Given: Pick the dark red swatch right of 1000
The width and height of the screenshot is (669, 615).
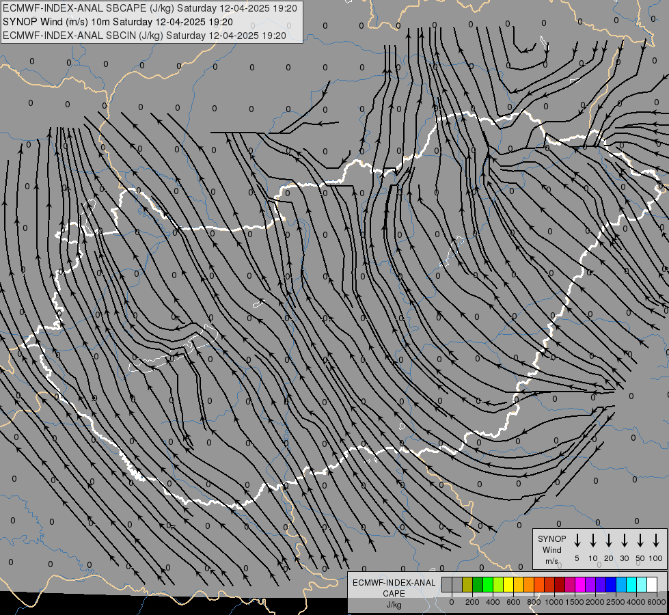Looking at the screenshot, I should tap(560, 584).
